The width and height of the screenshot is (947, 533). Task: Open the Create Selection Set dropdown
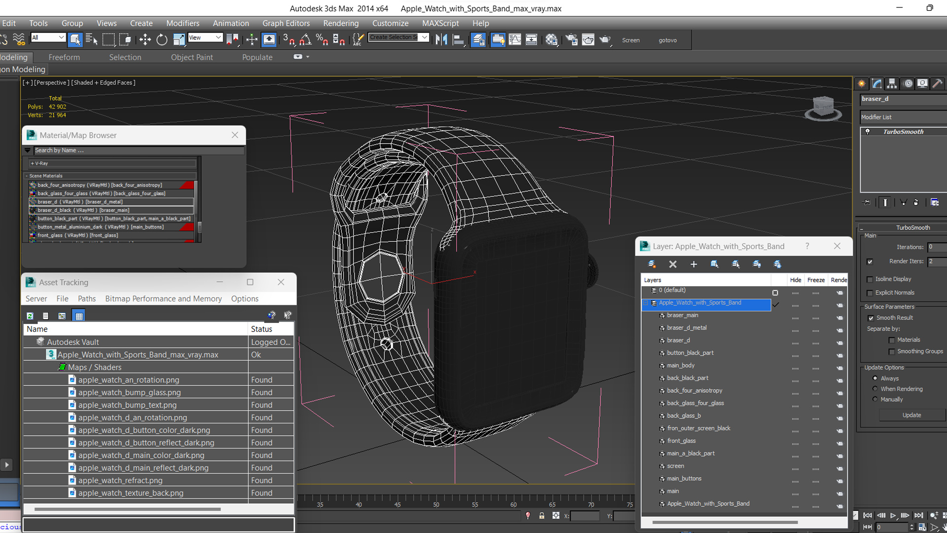[424, 38]
